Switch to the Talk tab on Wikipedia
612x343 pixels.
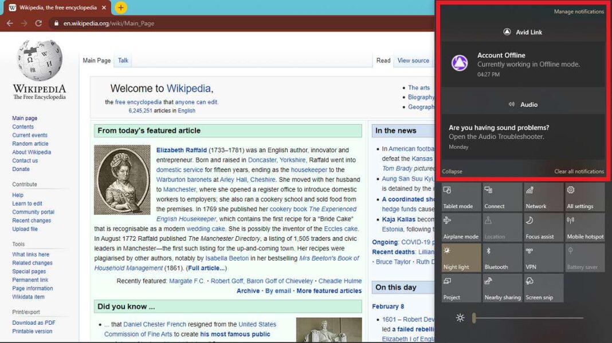tap(123, 59)
